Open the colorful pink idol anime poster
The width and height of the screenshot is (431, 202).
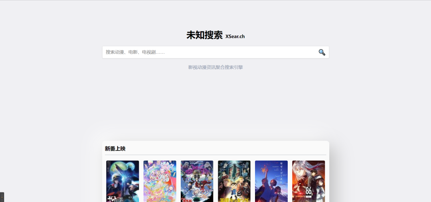pyautogui.click(x=160, y=181)
